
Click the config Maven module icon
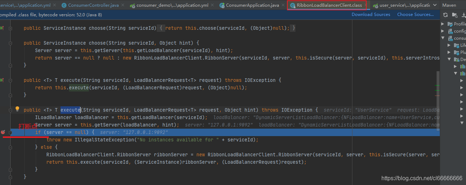(x=450, y=31)
